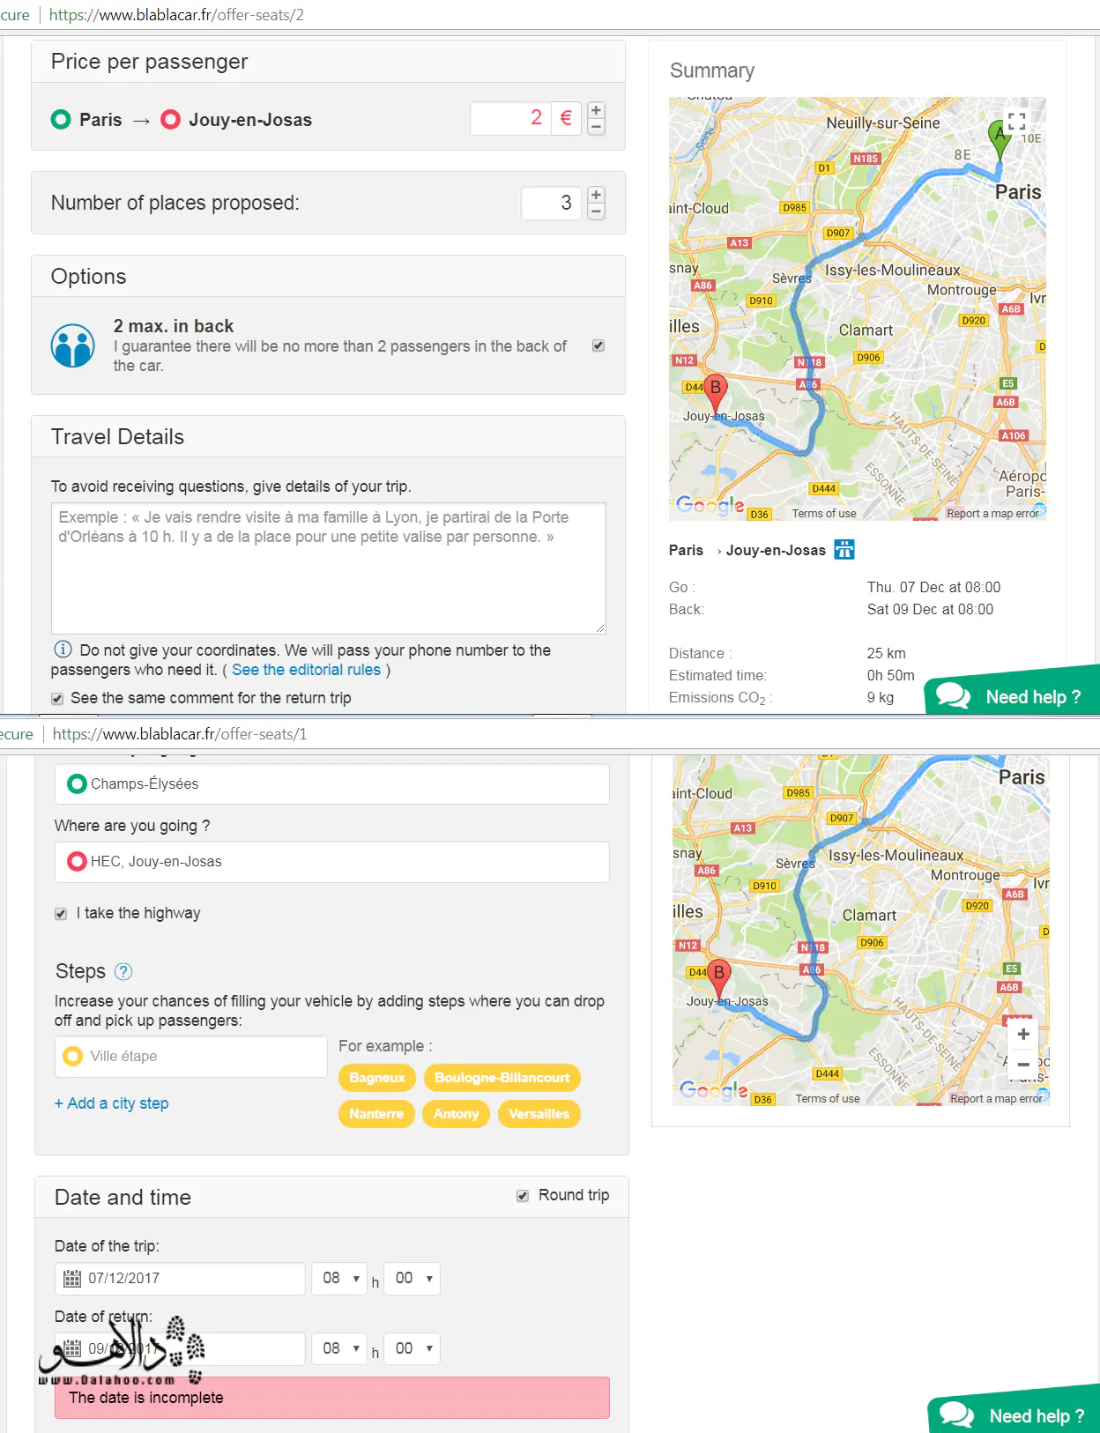Toggle the Round trip checkbox
This screenshot has width=1100, height=1433.
tap(523, 1196)
